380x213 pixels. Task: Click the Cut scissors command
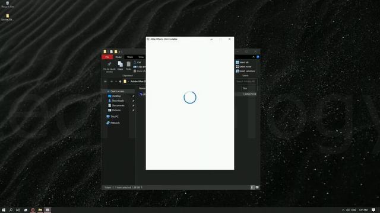(137, 62)
